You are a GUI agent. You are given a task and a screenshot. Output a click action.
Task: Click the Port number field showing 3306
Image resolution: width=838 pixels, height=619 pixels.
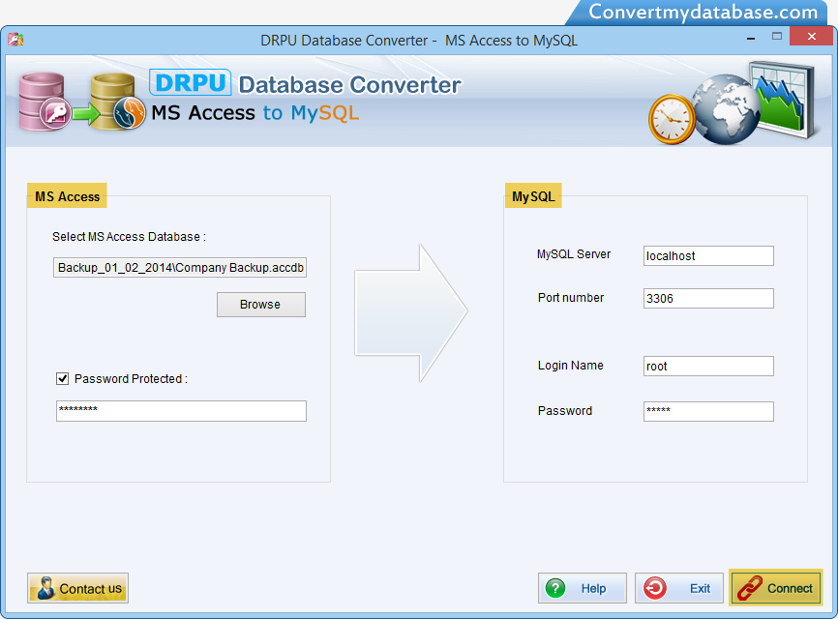(708, 299)
